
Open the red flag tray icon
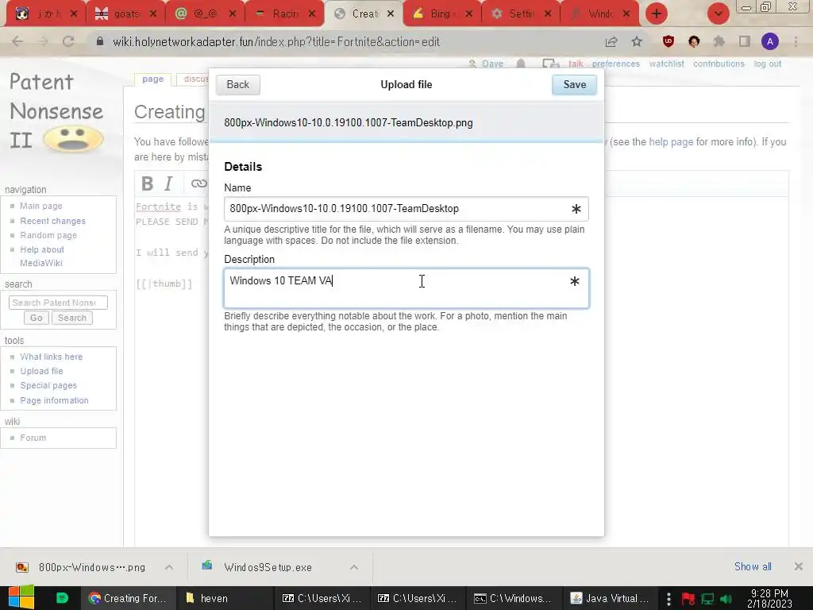[x=688, y=599]
